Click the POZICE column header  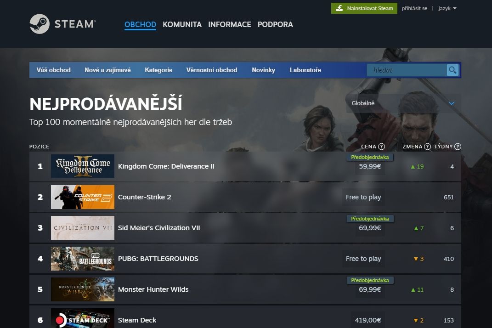(x=39, y=147)
